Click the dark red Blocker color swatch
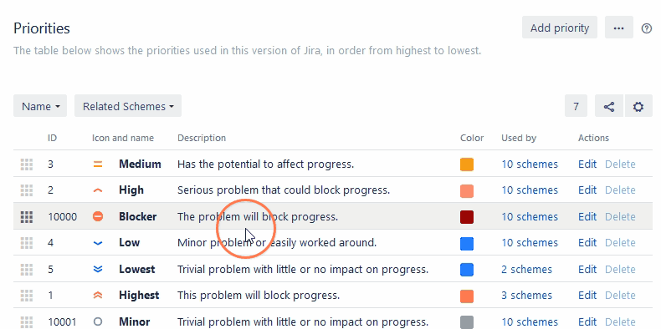Screen dimensions: 661x329 (x=467, y=217)
